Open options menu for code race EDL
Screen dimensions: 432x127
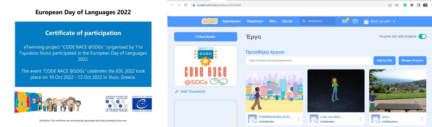coord(360,119)
